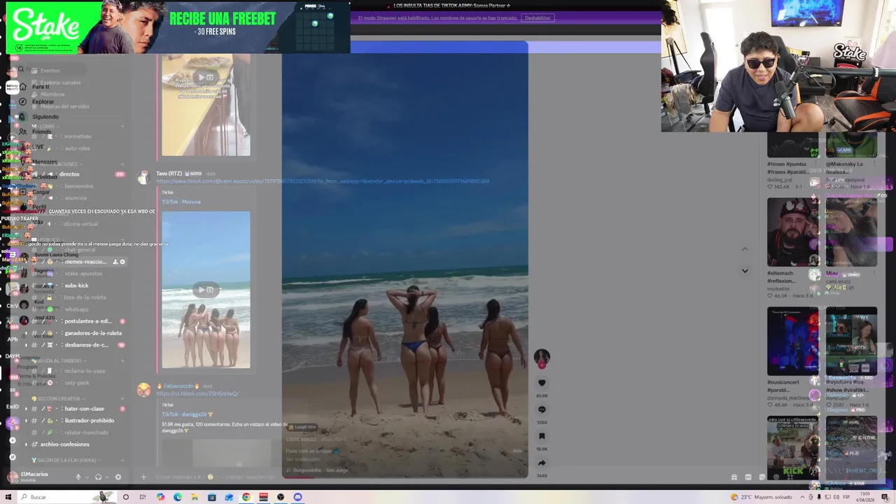Mute microphone in Discord user panel

point(78,477)
